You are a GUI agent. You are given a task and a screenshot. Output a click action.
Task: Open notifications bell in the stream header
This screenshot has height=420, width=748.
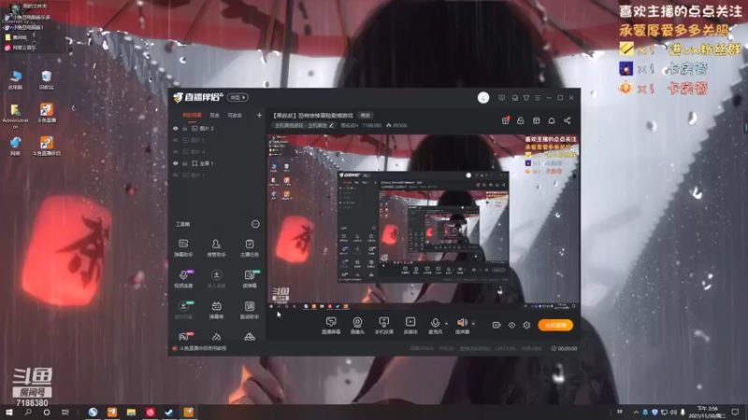point(552,120)
